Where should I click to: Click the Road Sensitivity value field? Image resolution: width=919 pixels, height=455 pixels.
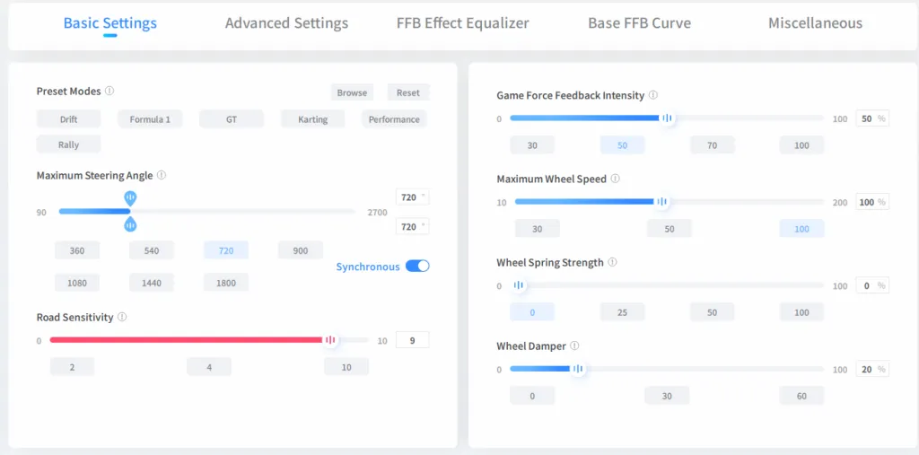(412, 340)
